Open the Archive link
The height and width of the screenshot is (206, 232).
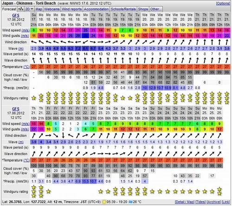pyautogui.click(x=213, y=202)
